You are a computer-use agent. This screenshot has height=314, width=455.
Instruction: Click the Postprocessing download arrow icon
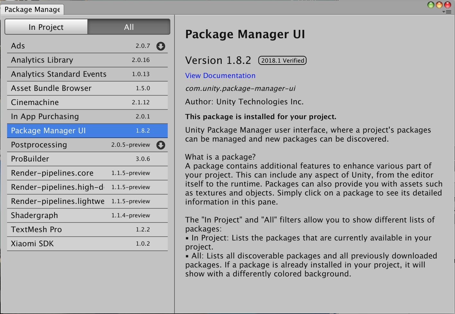pos(161,145)
